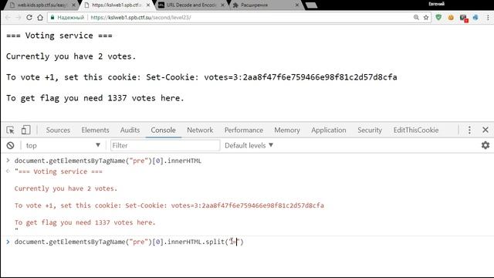Open the zoom magnifier icon in address bar
Viewport: 494px width, 278px height.
(416, 18)
